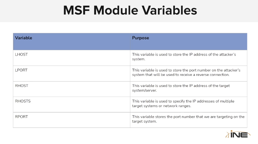Select the Variable column header
The width and height of the screenshot is (258, 144).
click(x=24, y=38)
